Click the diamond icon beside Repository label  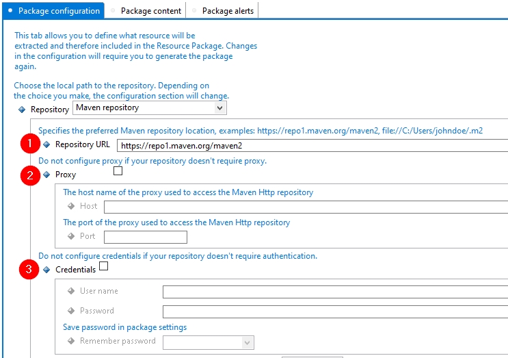(23, 110)
